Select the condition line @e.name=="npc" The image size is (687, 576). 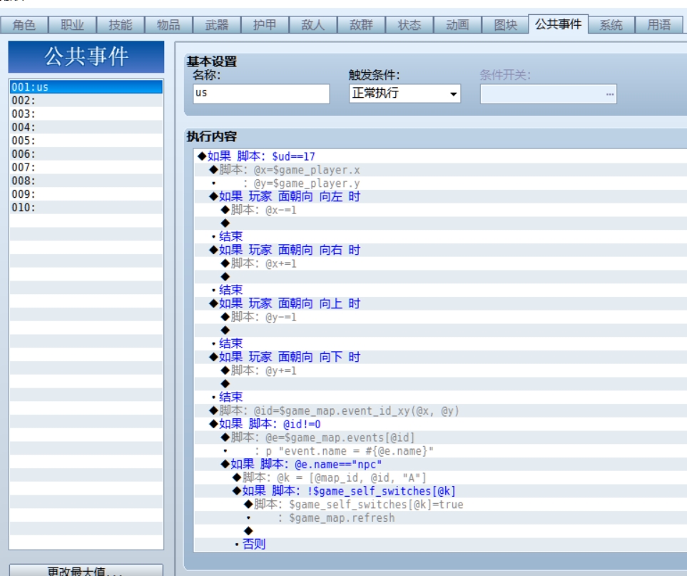coord(440,464)
